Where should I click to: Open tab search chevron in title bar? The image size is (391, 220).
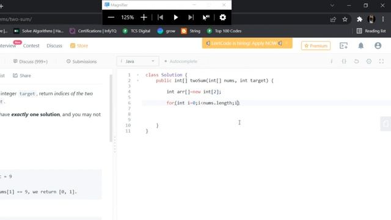(332, 5)
